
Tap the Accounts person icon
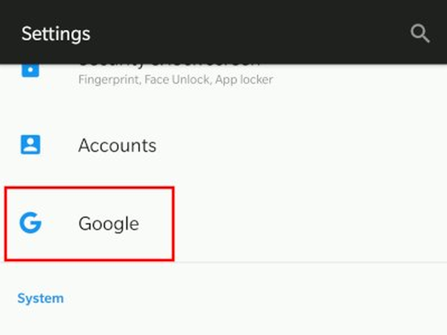click(x=30, y=145)
